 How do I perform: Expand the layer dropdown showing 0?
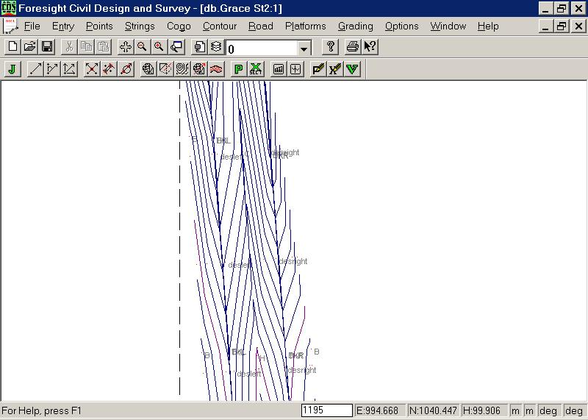(304, 49)
